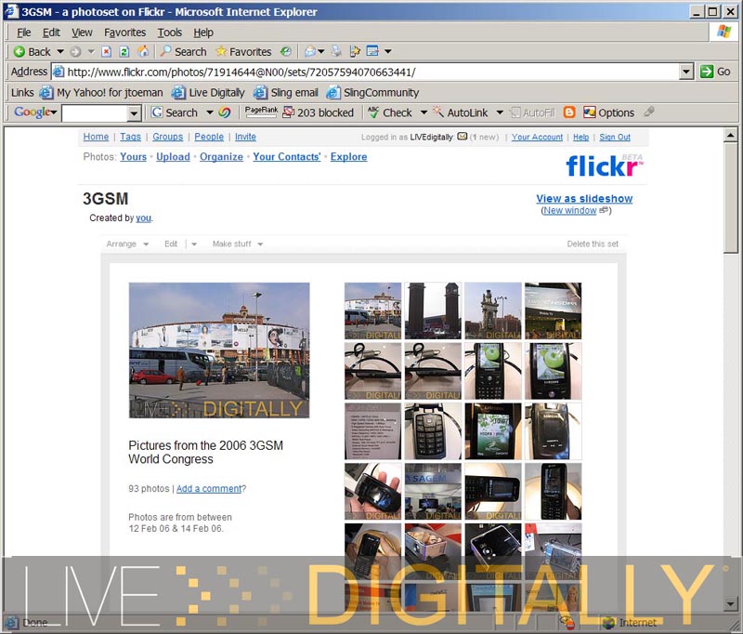The image size is (743, 634).
Task: Open the Favorites menu
Action: point(124,33)
